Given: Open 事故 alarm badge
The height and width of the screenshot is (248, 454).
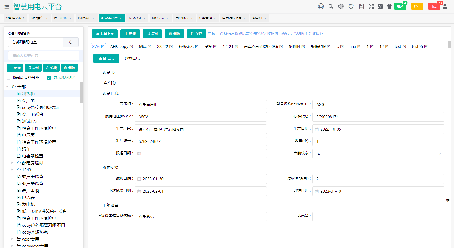Looking at the screenshot, I should pos(434,6).
